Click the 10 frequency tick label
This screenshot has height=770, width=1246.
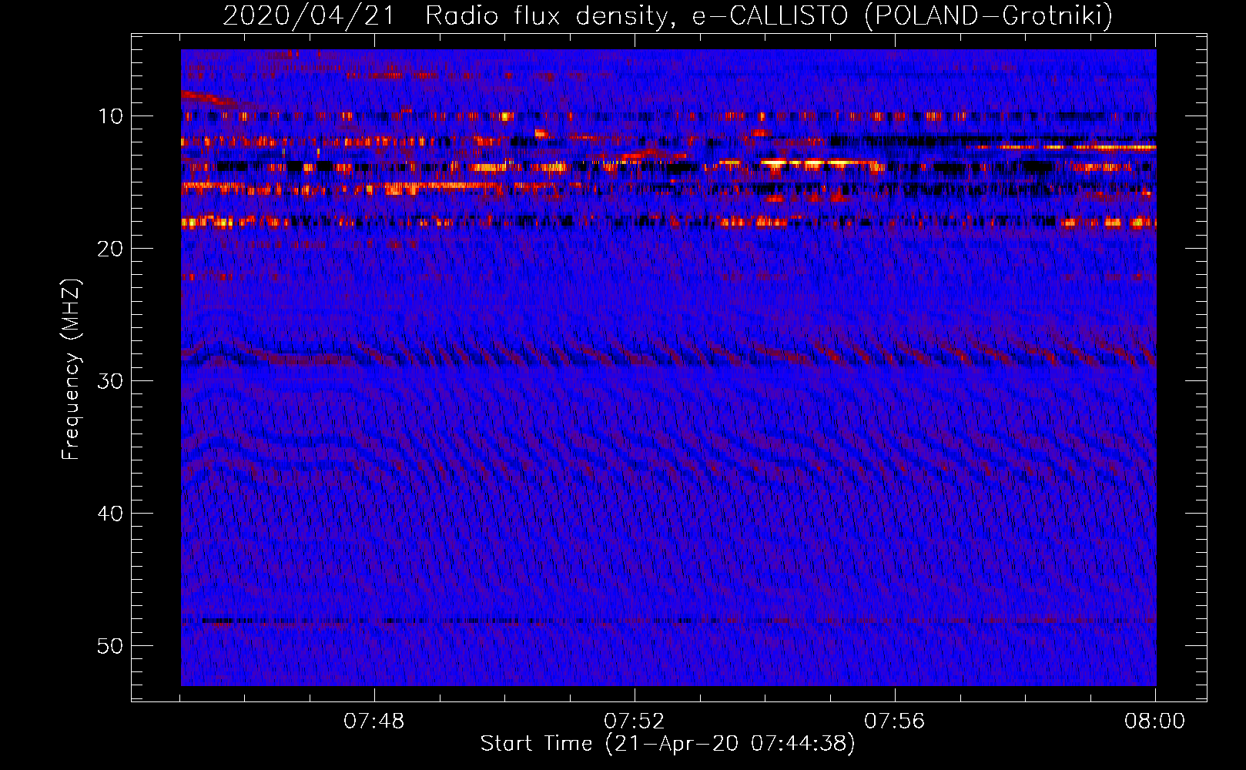click(x=110, y=116)
